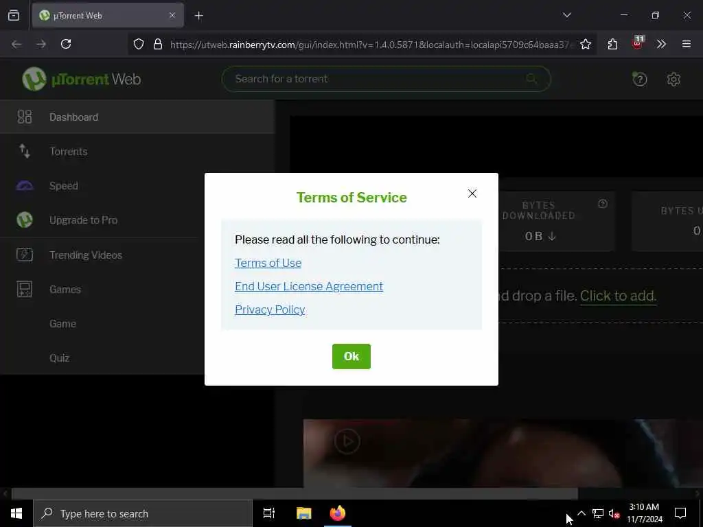Click the Speed gauge icon
703x527 pixels.
(25, 186)
